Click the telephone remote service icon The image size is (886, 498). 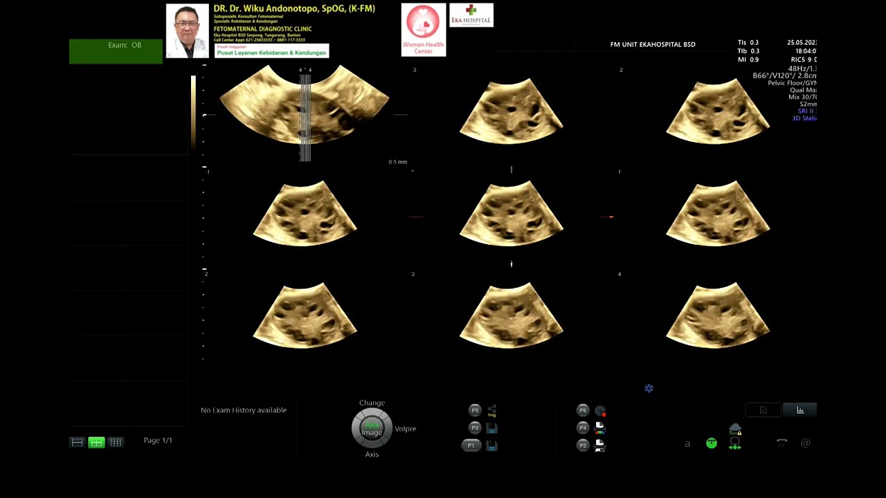tap(781, 443)
